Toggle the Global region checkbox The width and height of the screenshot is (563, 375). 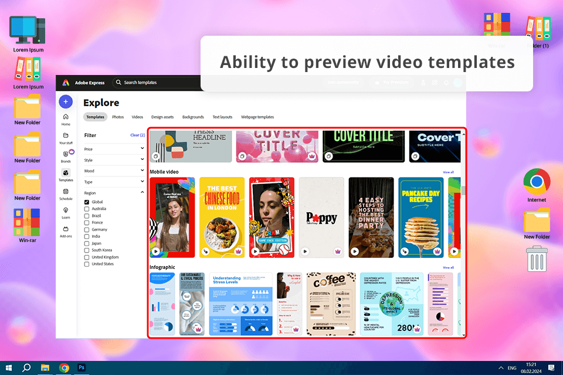[x=87, y=202]
